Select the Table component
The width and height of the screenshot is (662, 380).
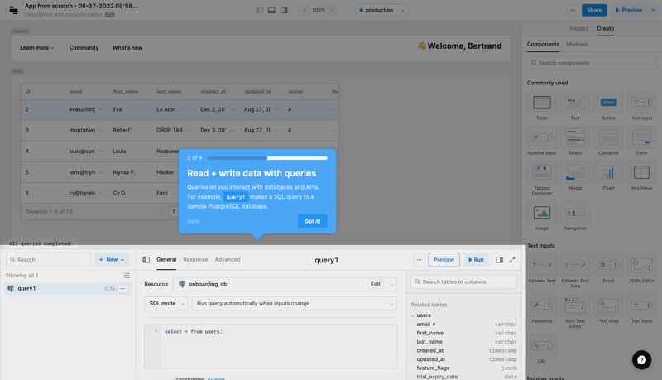542,106
